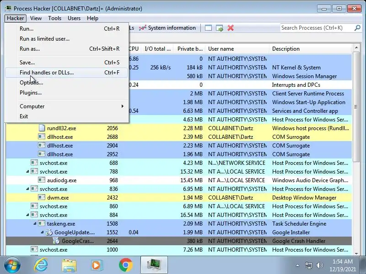Viewport: 366px width, 274px height.
Task: Open Options... from the menu
Action: [x=66, y=83]
